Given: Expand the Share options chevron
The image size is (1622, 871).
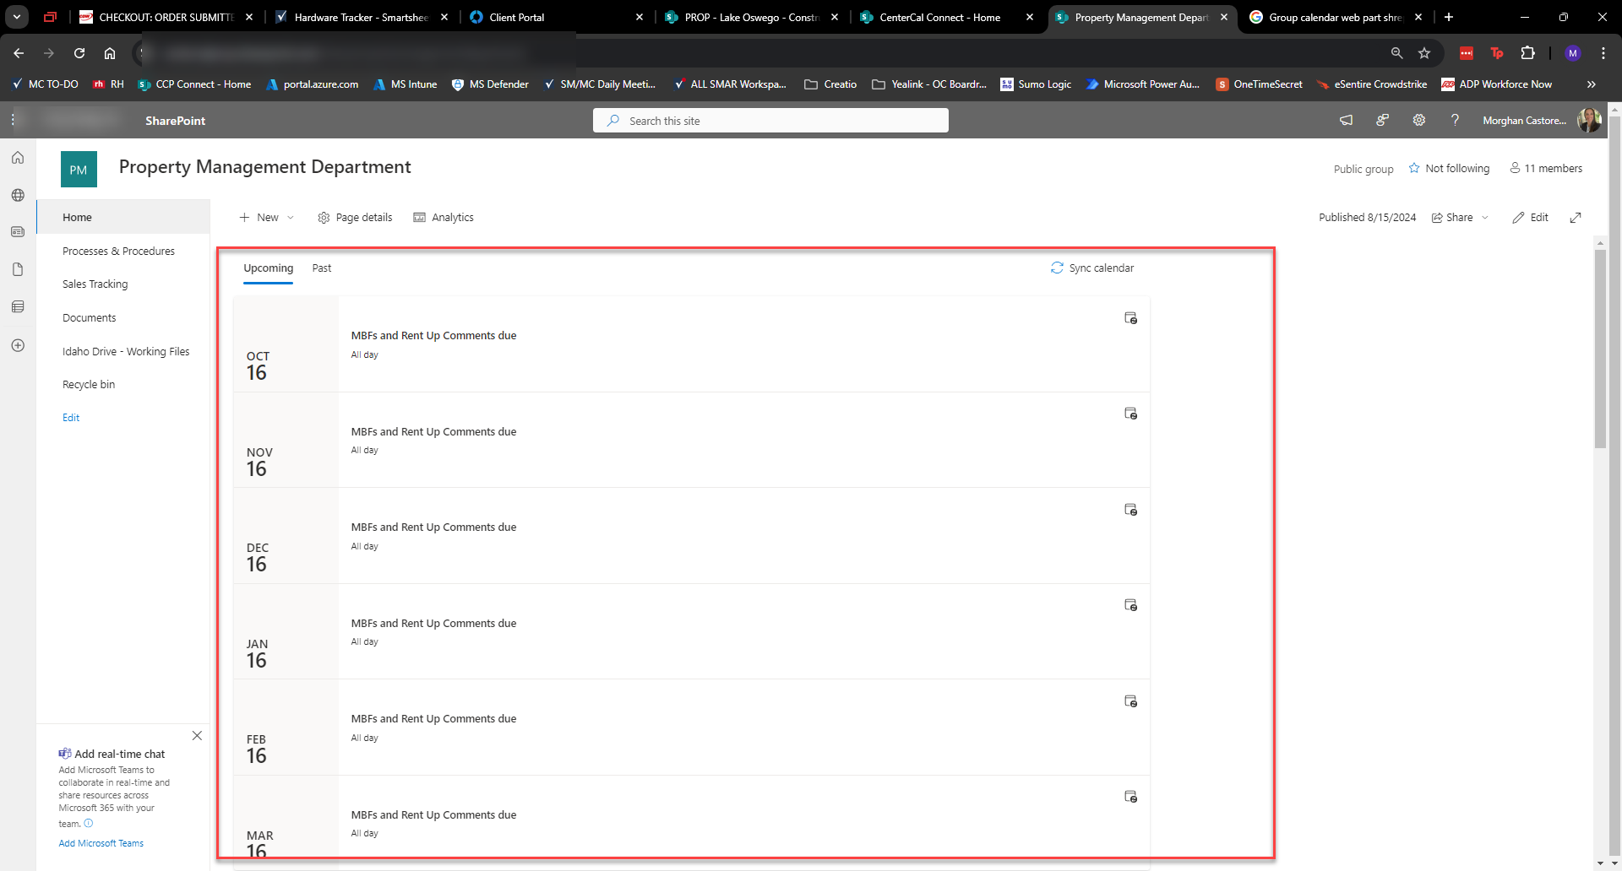Looking at the screenshot, I should [1484, 217].
